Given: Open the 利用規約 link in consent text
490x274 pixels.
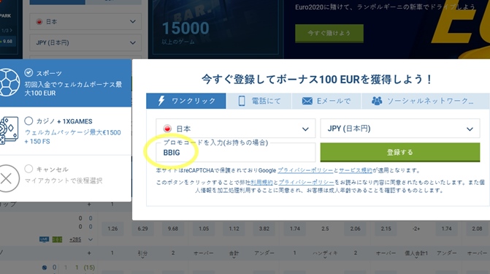Looking at the screenshot, I should click(261, 183).
